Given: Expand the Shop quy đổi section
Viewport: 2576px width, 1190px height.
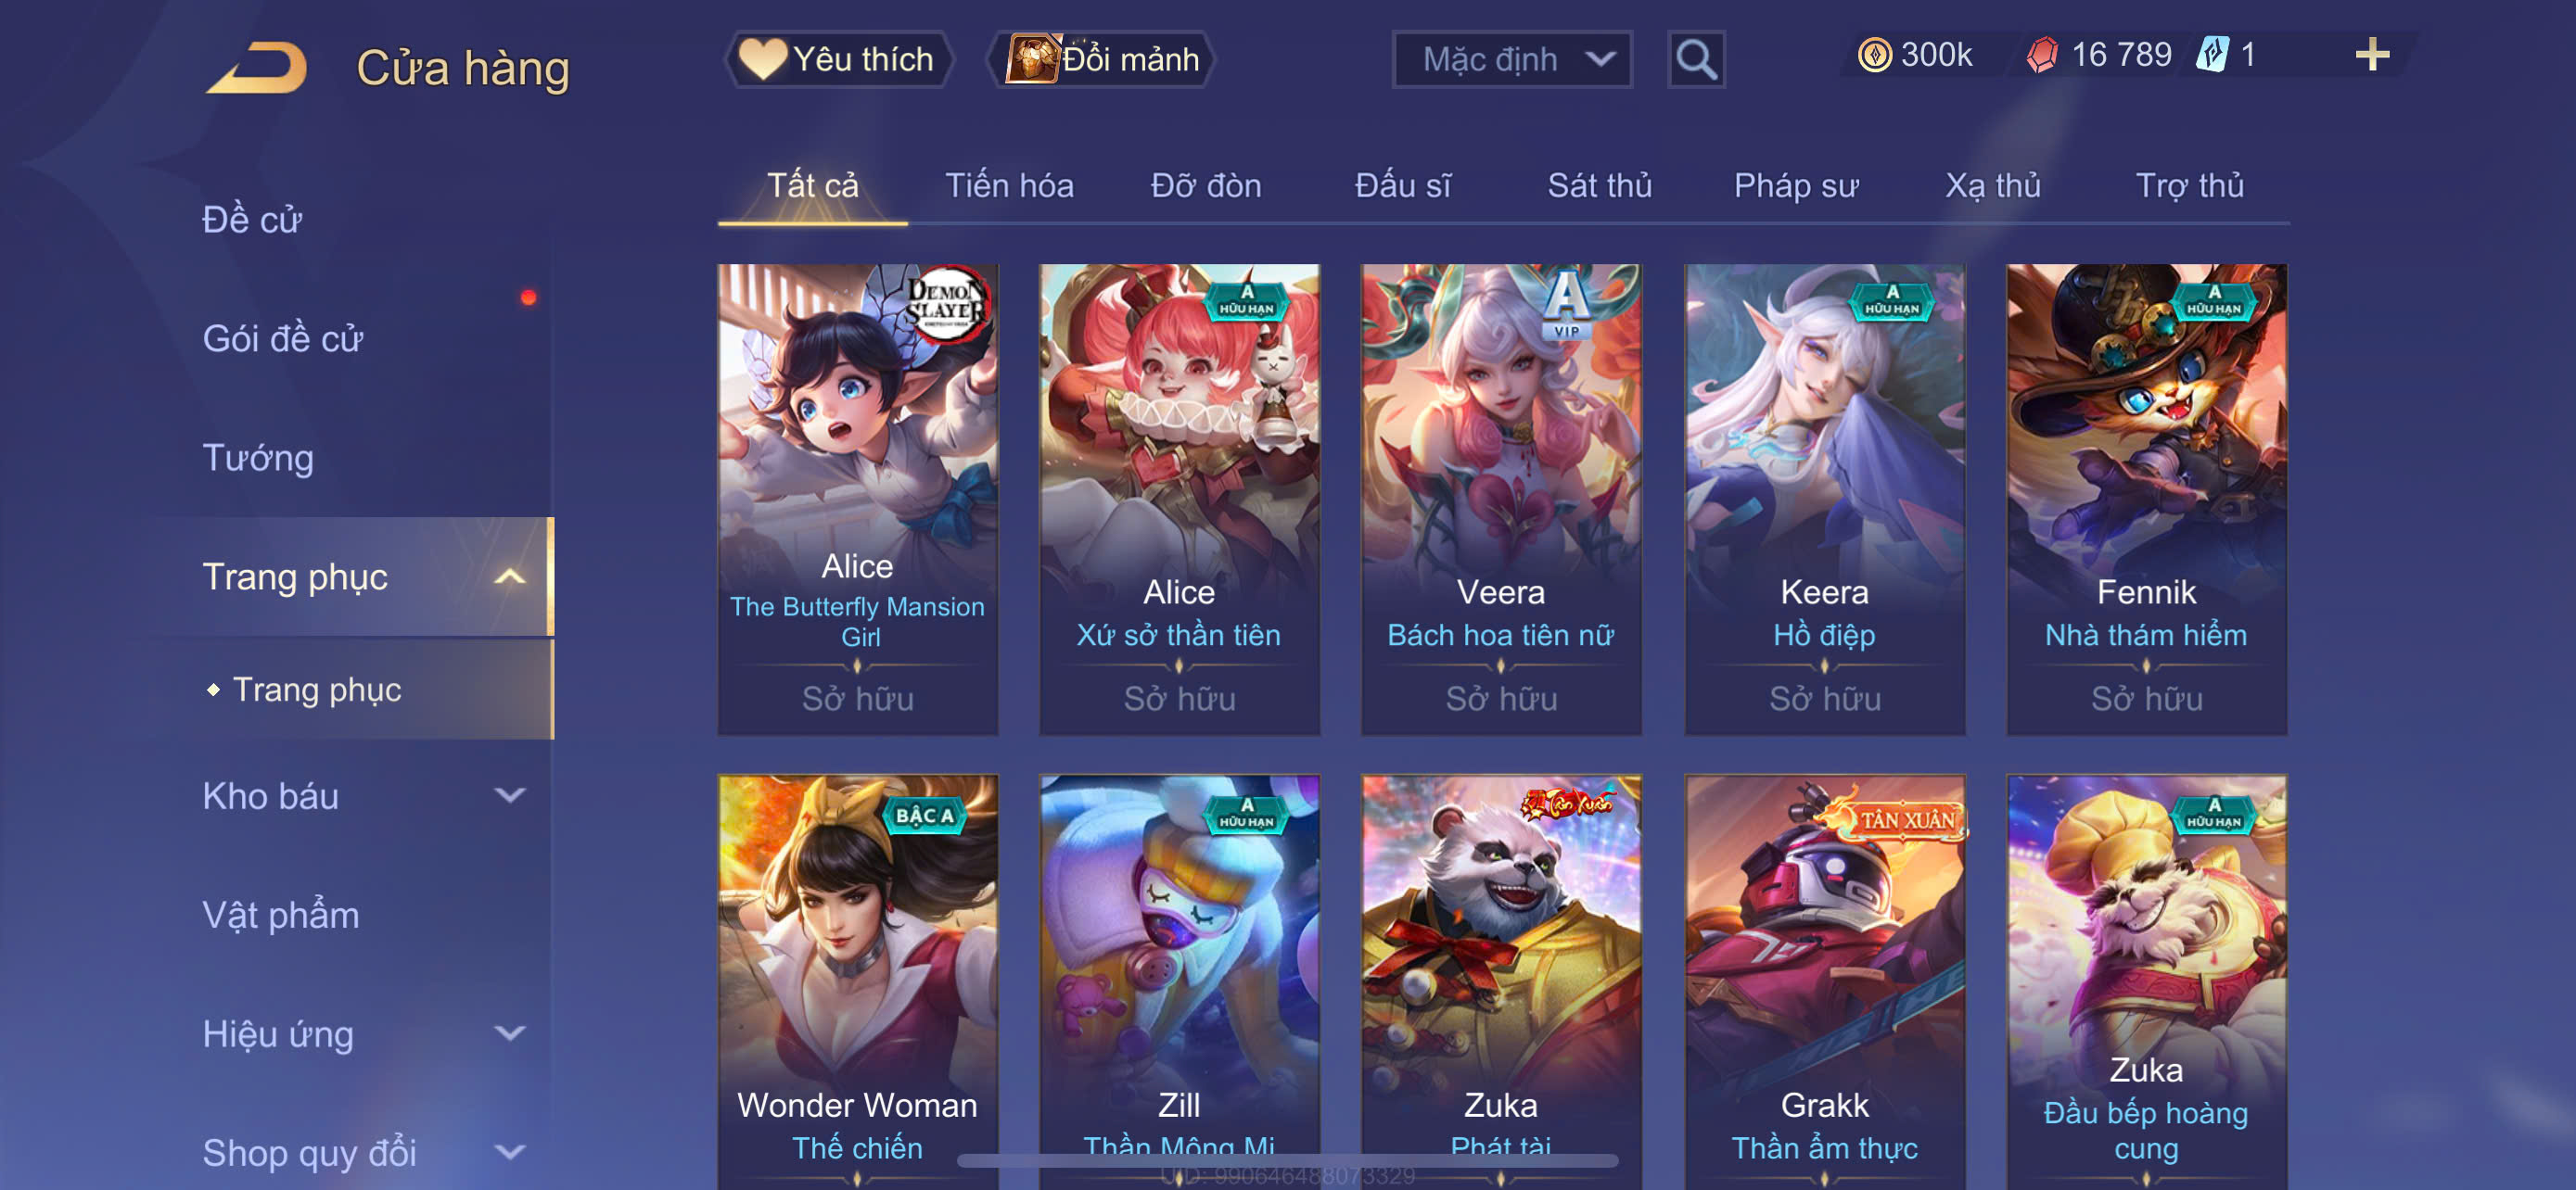Looking at the screenshot, I should (510, 1152).
